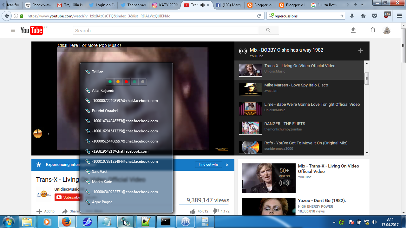Launch qBittorrent from the taskbar
406x228 pixels.
click(x=185, y=222)
